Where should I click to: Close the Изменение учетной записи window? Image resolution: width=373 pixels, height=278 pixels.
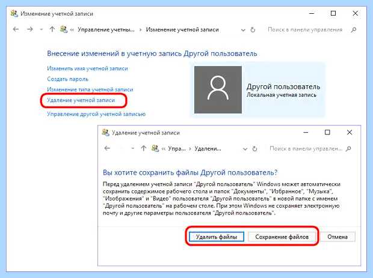point(355,14)
